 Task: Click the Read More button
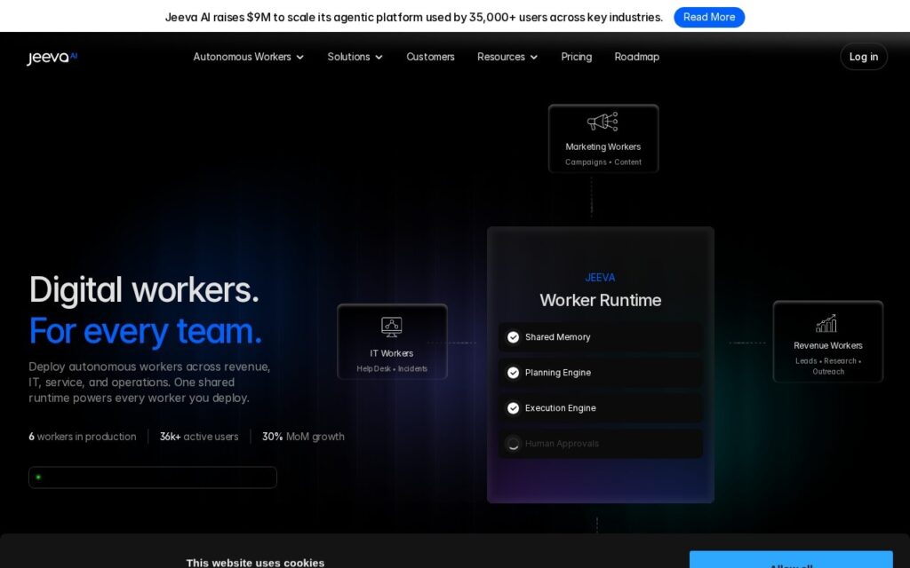tap(708, 18)
